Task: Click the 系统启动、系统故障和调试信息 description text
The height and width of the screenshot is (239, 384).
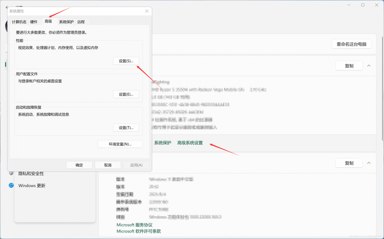Action: (43, 114)
